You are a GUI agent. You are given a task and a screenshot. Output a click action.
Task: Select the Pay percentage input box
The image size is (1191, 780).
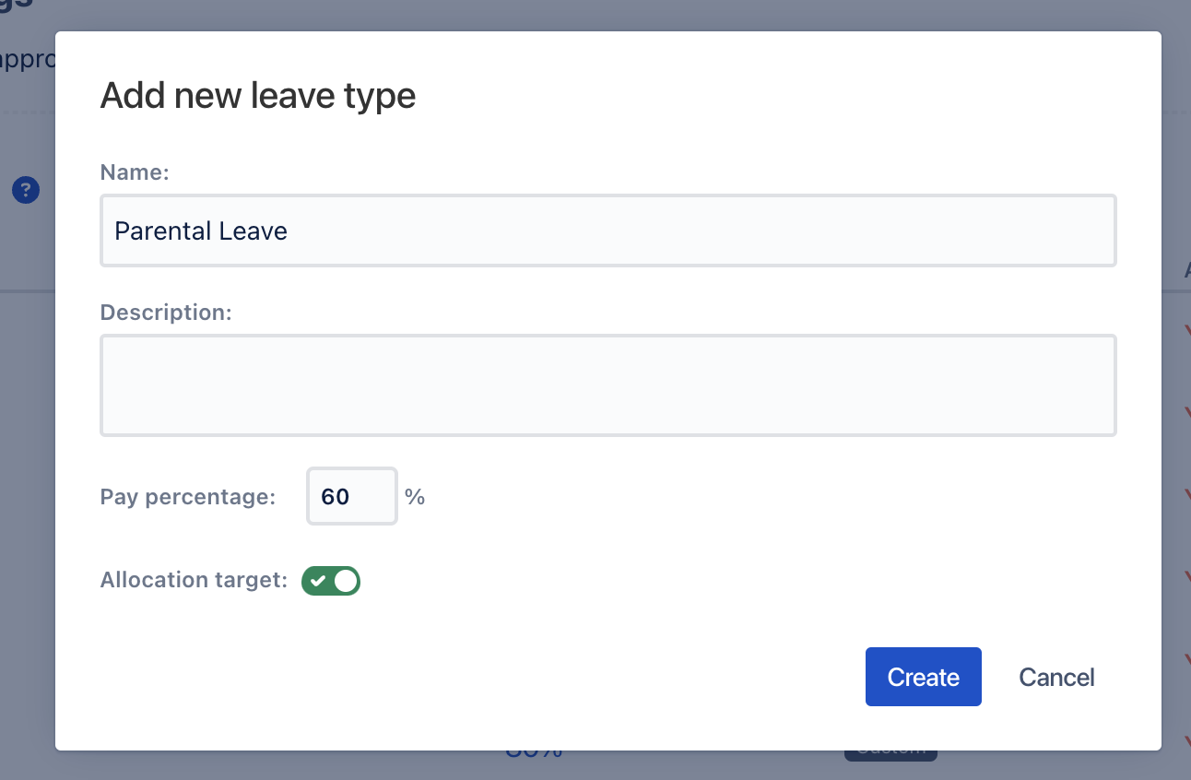352,496
